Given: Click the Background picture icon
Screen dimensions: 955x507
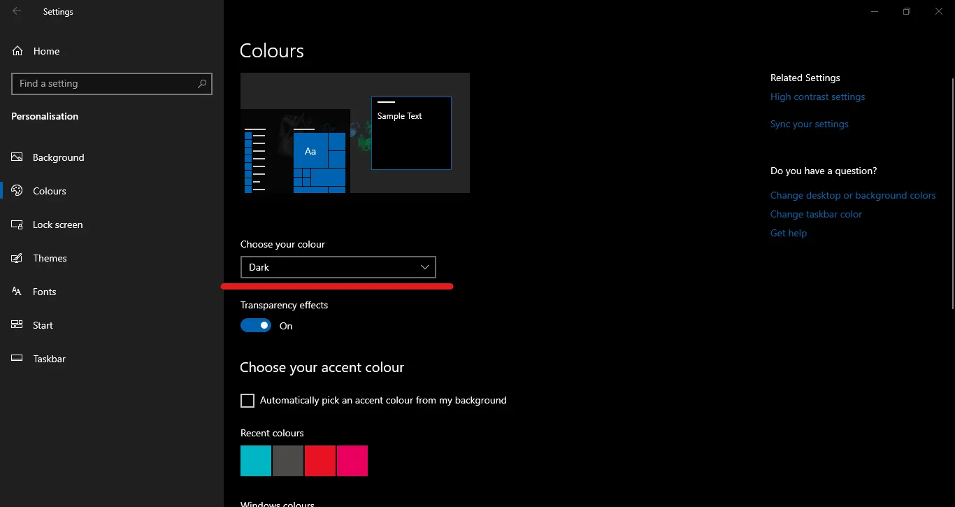Looking at the screenshot, I should pos(17,157).
